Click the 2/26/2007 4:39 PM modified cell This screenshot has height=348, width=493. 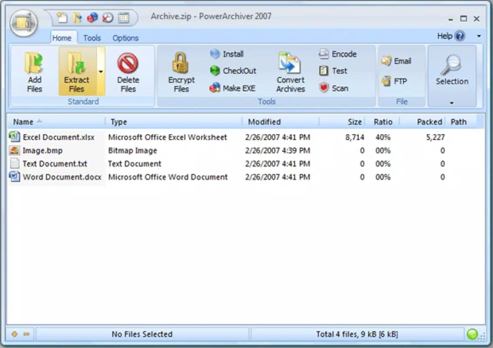277,151
